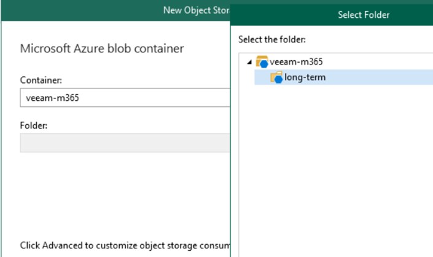433x257 pixels.
Task: Click blank wizard area below Folder field
Action: pyautogui.click(x=123, y=191)
